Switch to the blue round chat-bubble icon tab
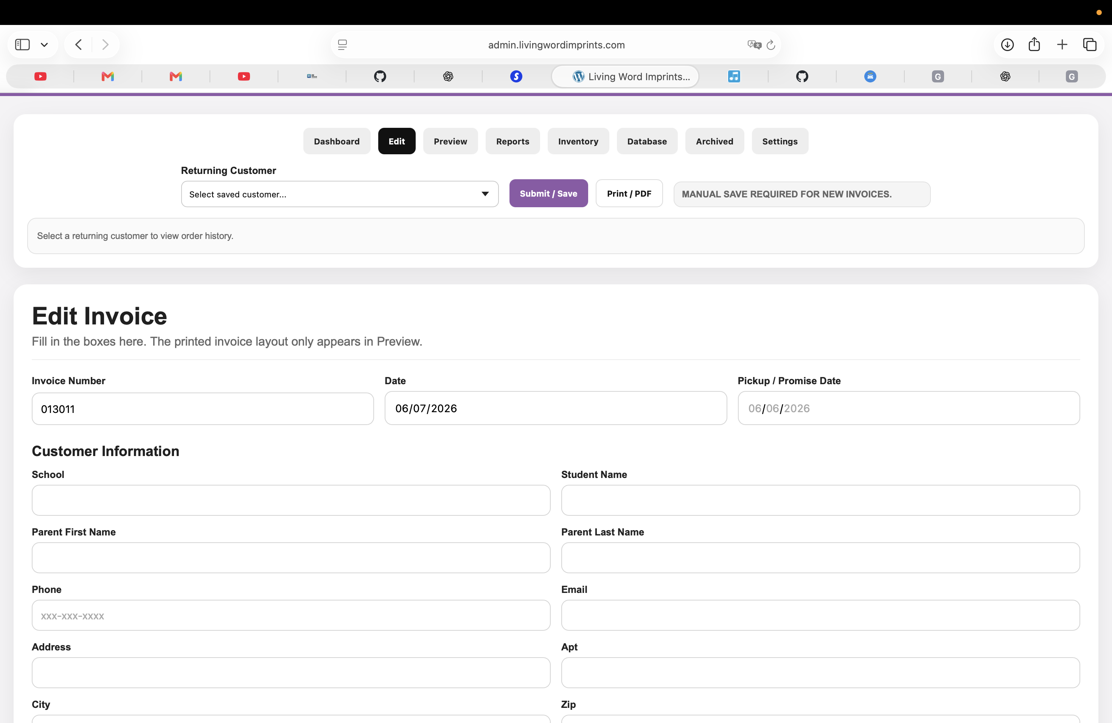Screen dimensions: 1112x723 click(870, 76)
